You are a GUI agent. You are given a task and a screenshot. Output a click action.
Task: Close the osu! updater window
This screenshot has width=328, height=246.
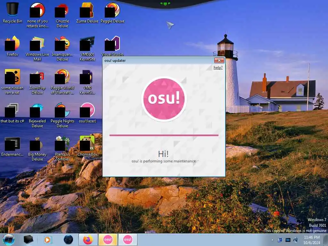[x=219, y=60]
